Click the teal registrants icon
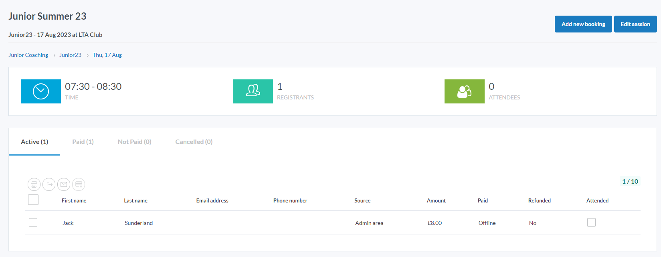 pos(253,91)
